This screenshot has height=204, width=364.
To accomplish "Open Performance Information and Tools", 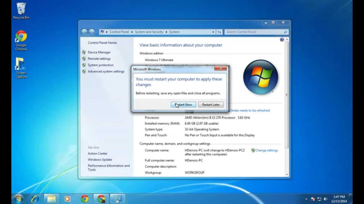I will pyautogui.click(x=109, y=168).
